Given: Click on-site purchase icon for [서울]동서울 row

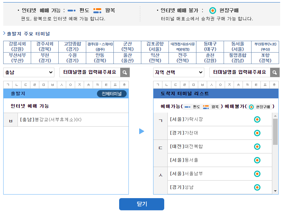Looking at the screenshot, I should click(x=257, y=160).
